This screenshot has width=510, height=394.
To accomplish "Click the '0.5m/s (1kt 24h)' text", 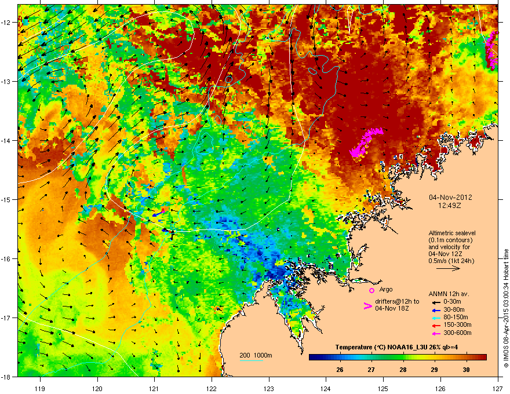I will coord(451,261).
